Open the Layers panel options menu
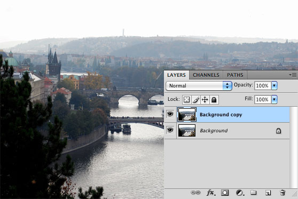The height and width of the screenshot is (199, 298). click(x=293, y=75)
